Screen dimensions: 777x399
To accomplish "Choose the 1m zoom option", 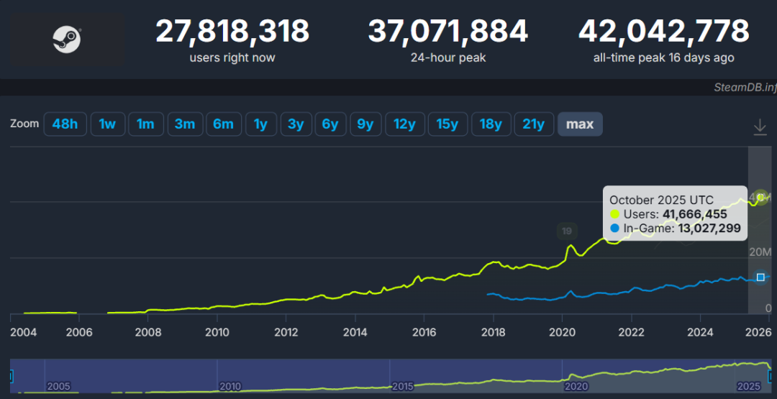I will pos(145,124).
